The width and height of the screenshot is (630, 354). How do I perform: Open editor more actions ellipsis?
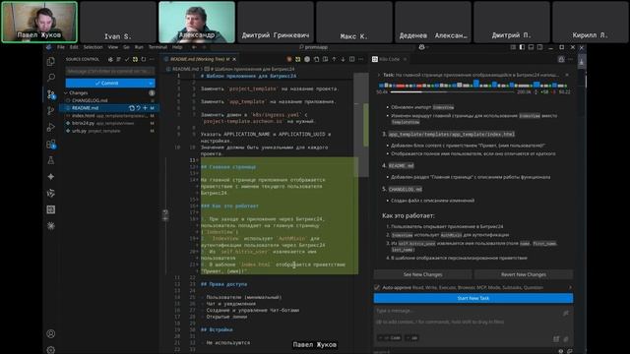[x=361, y=59]
